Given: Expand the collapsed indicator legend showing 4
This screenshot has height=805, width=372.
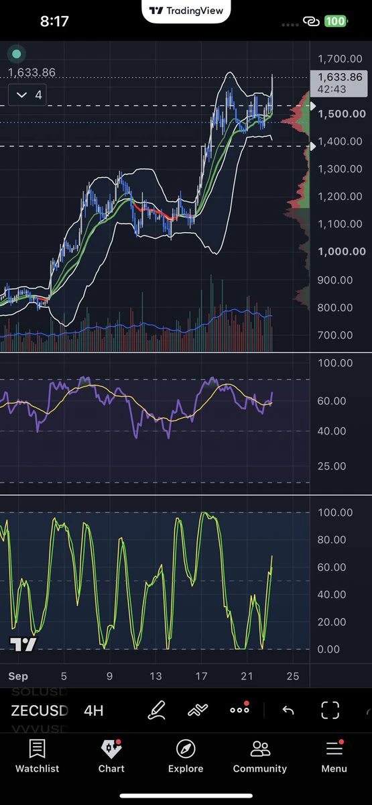Looking at the screenshot, I should click(x=28, y=95).
